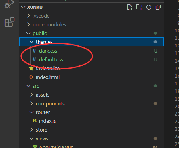Screen dimensions: 179x148
Task: Click the untracked U badge on dark.css
Action: [x=156, y=51]
